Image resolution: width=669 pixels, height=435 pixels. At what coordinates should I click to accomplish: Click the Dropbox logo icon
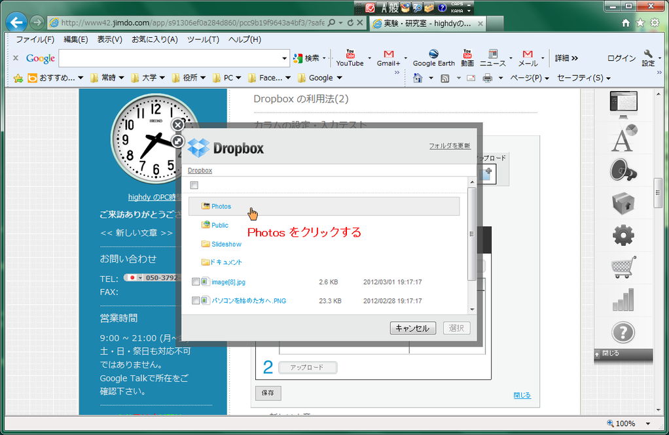[198, 148]
